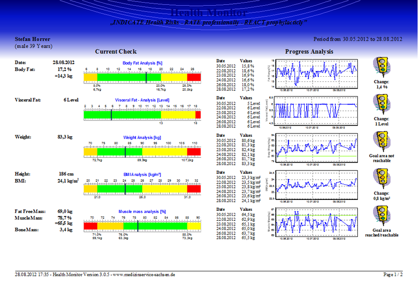Click the marker on Body Fat Analysis bar
The height and width of the screenshot is (287, 418).
146,77
